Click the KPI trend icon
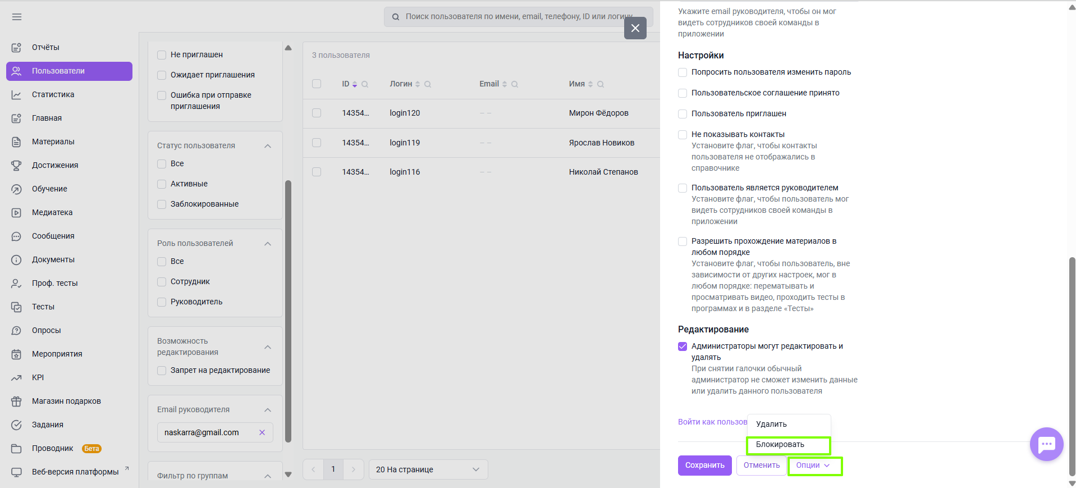Screen dimensions: 1076x488 (x=16, y=378)
